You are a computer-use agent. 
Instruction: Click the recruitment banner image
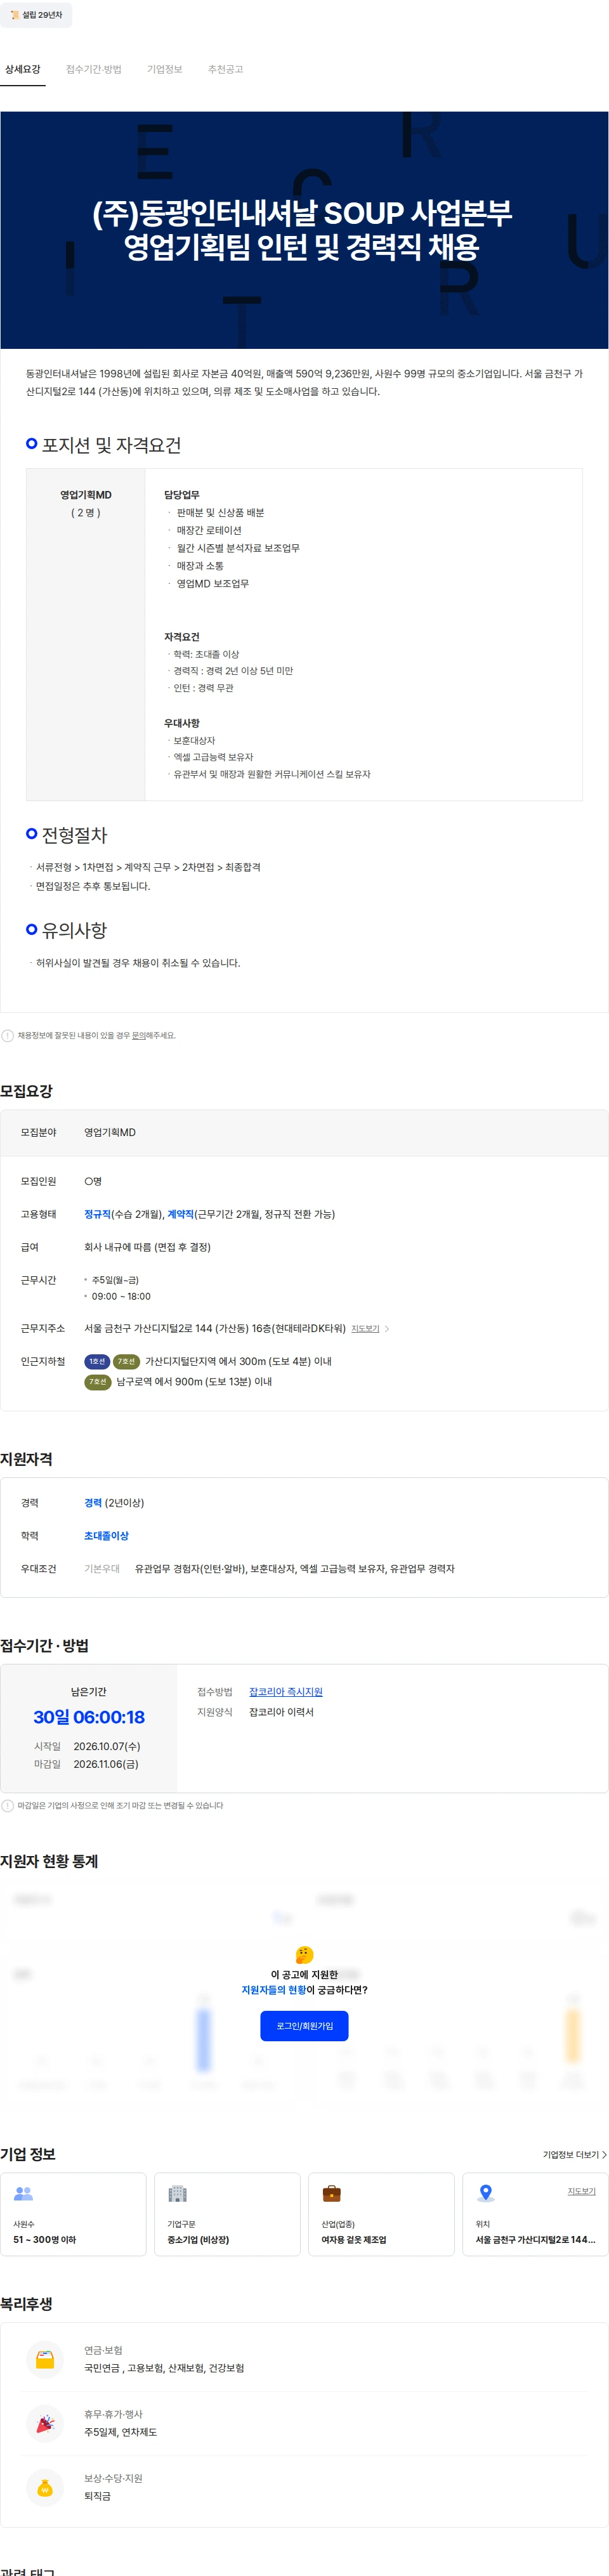[304, 230]
